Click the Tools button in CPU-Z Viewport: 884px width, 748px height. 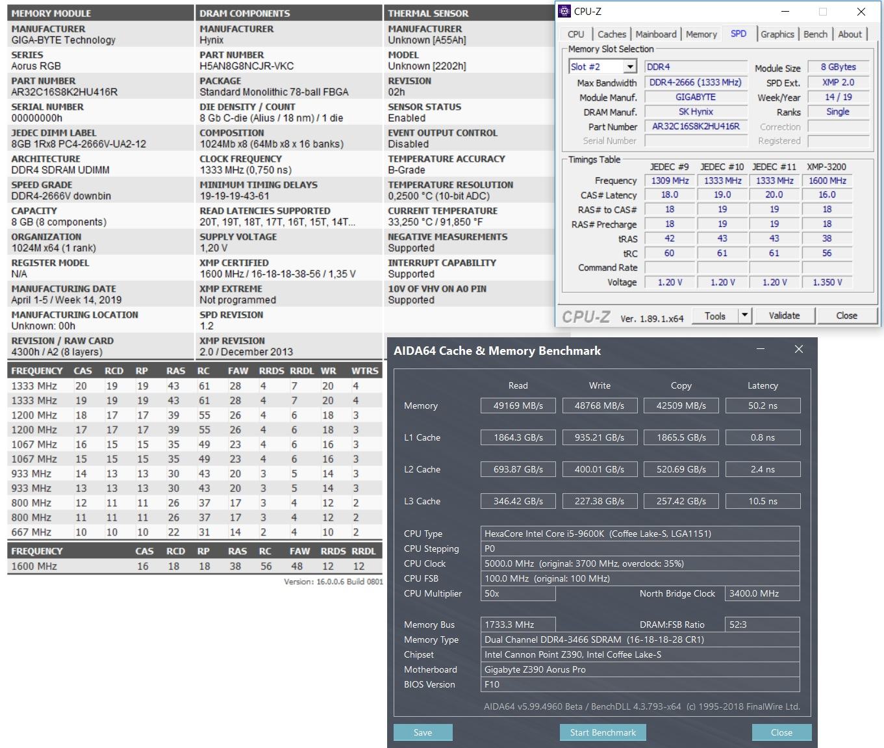(715, 316)
